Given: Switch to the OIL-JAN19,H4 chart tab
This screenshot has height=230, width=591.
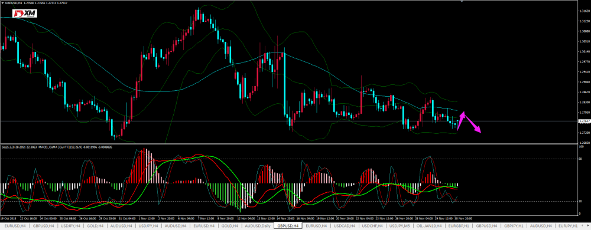Looking at the screenshot, I should [430, 226].
